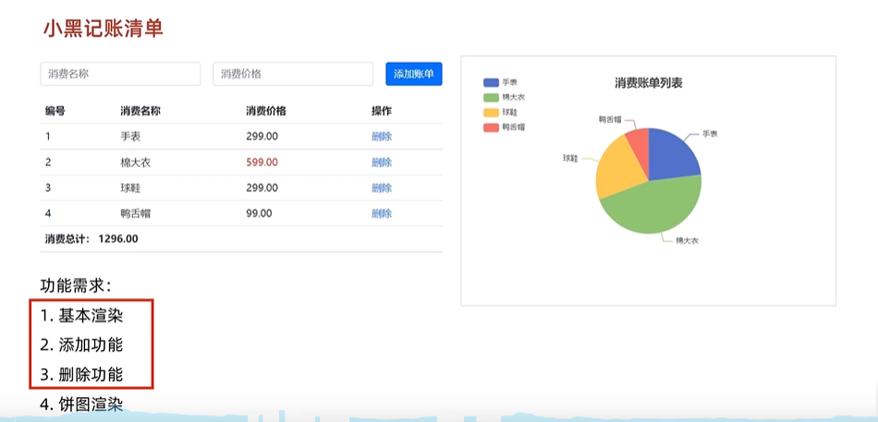
Task: Click the page title 小黑记账清单
Action: point(103,30)
